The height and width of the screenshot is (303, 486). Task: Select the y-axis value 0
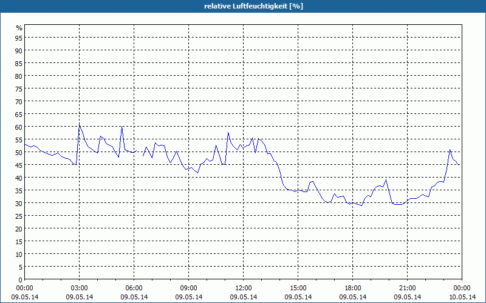tap(21, 280)
